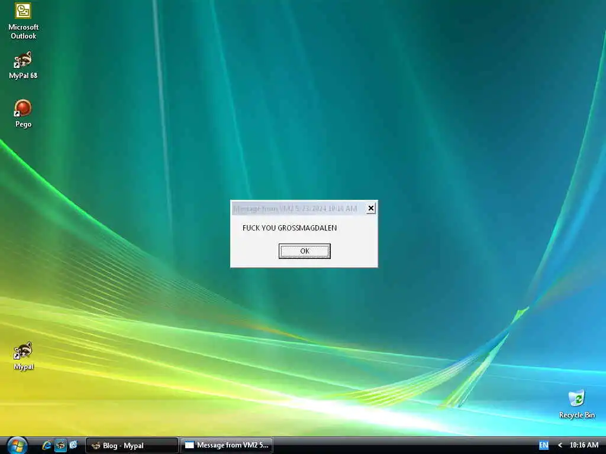Select the Recycle Bin icon
The image size is (606, 454).
(576, 404)
